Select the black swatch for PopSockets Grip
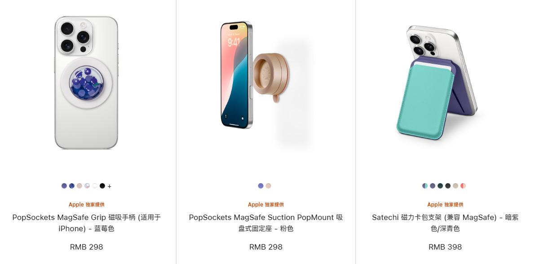 click(x=102, y=186)
